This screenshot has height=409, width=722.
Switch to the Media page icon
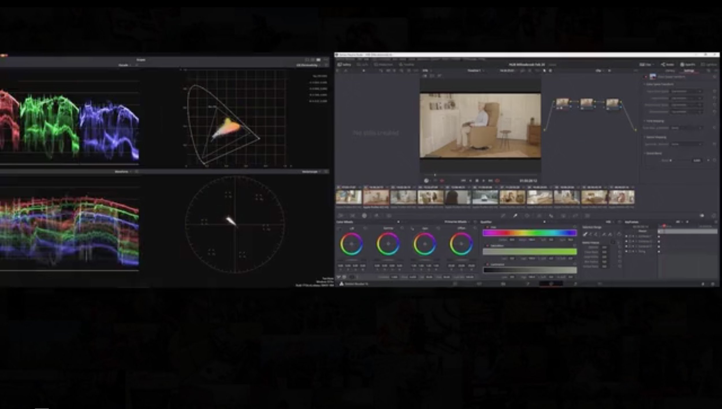click(x=455, y=284)
